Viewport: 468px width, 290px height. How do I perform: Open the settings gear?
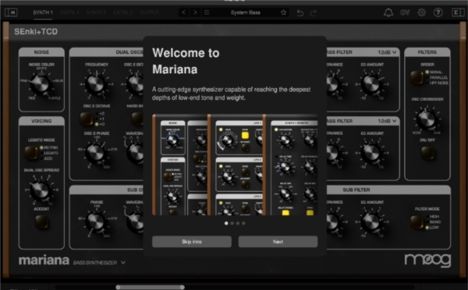point(421,12)
